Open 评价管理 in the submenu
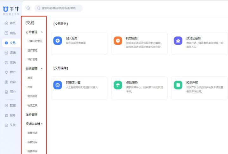 [x=32, y=59]
